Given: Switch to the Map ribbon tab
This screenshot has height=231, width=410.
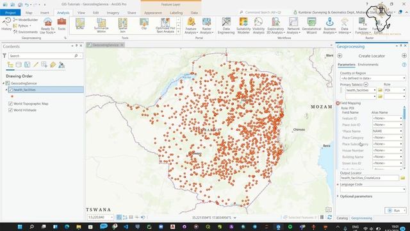Looking at the screenshot, I should coord(29,13).
